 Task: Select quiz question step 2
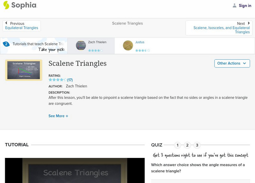(x=187, y=145)
